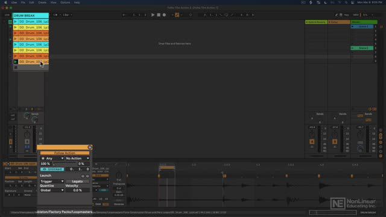Open the Help menu
This screenshot has height=217, width=386.
point(77,2)
